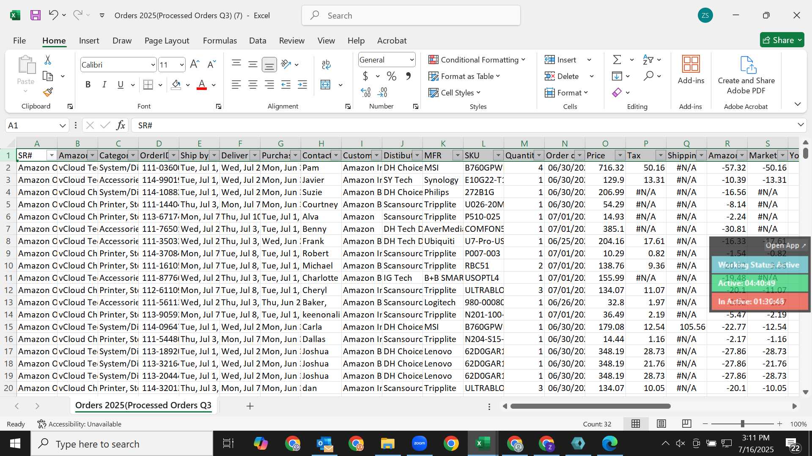The width and height of the screenshot is (812, 456).
Task: Open the Add-ins icon
Action: [x=691, y=64]
